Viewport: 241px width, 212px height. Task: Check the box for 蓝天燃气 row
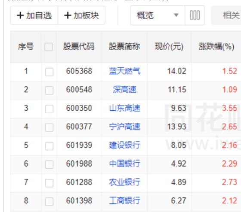[x=49, y=72]
